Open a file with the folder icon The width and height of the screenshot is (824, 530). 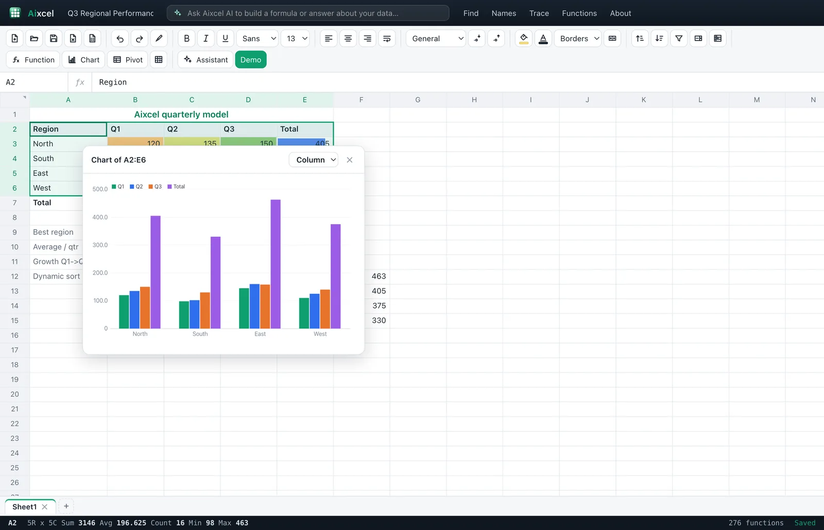(x=34, y=39)
